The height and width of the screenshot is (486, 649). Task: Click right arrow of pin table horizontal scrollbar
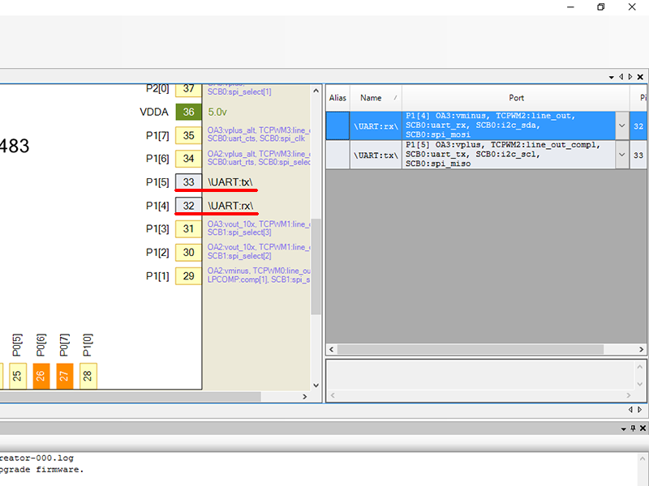coord(641,349)
